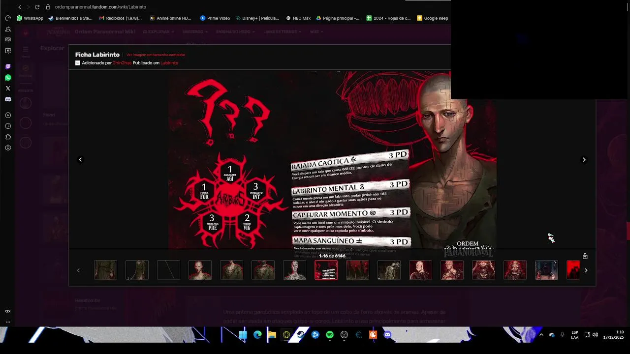
Task: Select the currently highlighted ficha thumbnail
Action: coord(326,270)
